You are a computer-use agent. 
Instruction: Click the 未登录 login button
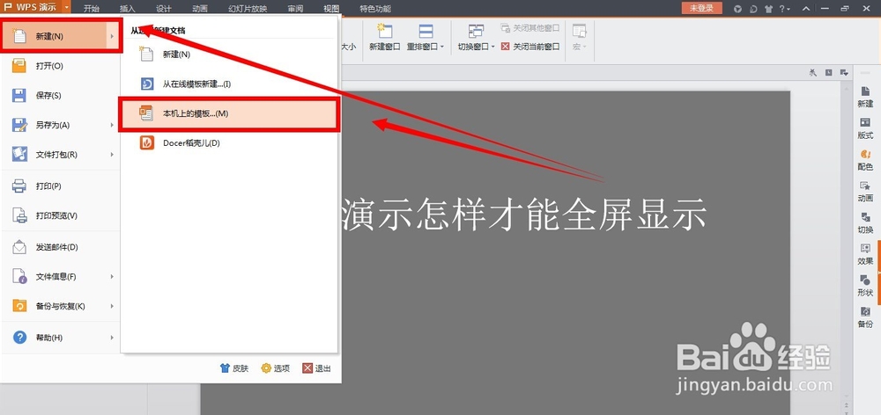click(701, 8)
